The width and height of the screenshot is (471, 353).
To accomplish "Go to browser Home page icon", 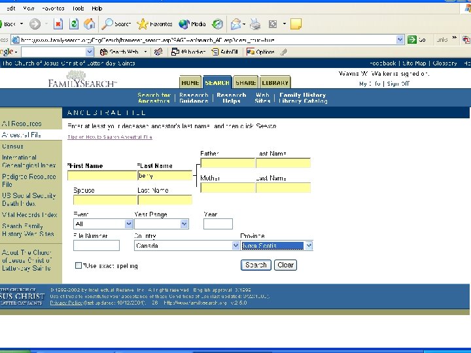I will [x=89, y=24].
